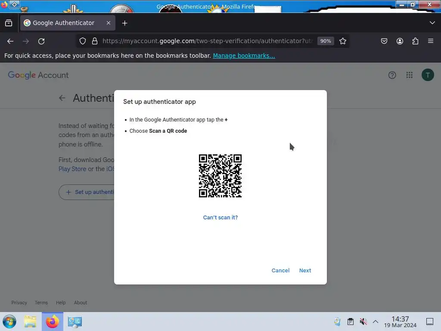Open Google Account help question icon
Screen dimensions: 441x331
coord(392,75)
